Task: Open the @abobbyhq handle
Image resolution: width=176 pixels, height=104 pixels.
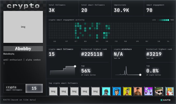Action: [x=9, y=54]
